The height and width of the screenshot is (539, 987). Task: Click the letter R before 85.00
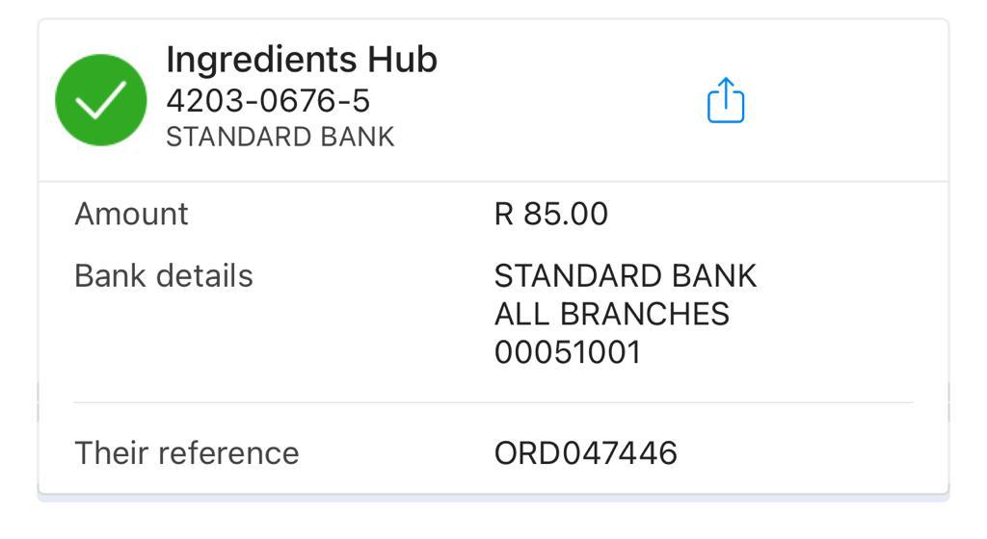(503, 214)
